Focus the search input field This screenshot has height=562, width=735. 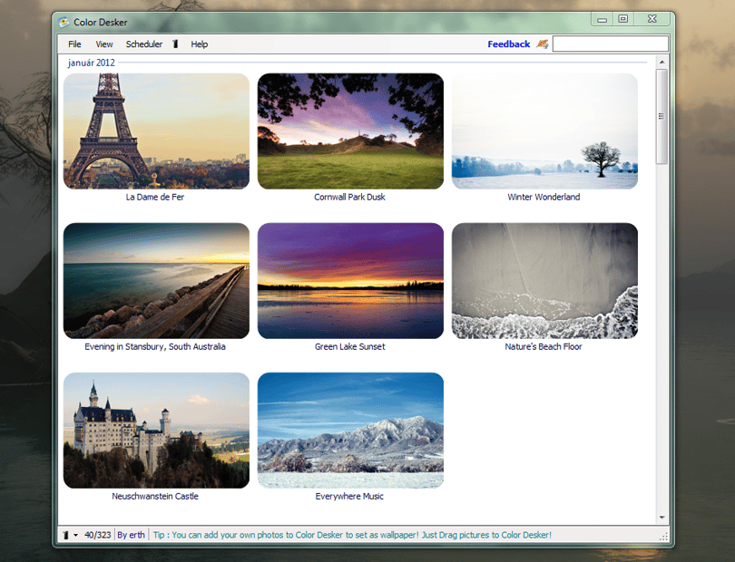(x=611, y=44)
